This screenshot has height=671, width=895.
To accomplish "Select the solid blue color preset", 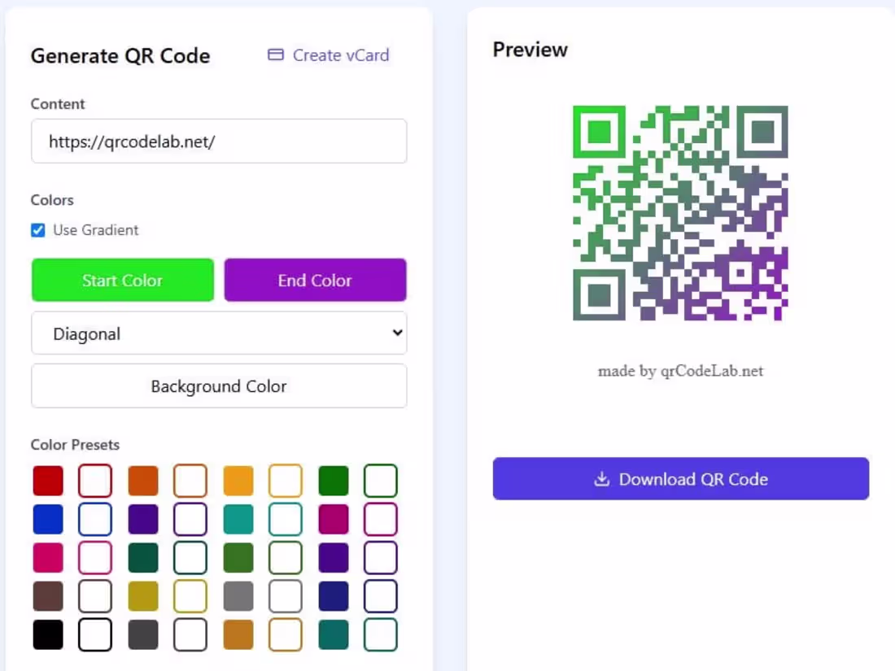I will click(x=48, y=519).
